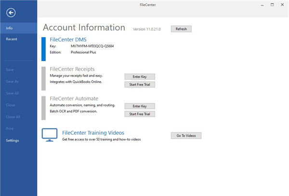Click 'Batch OCR and PDF conversion.' text
Viewport: 289px width, 196px height.
(x=73, y=111)
